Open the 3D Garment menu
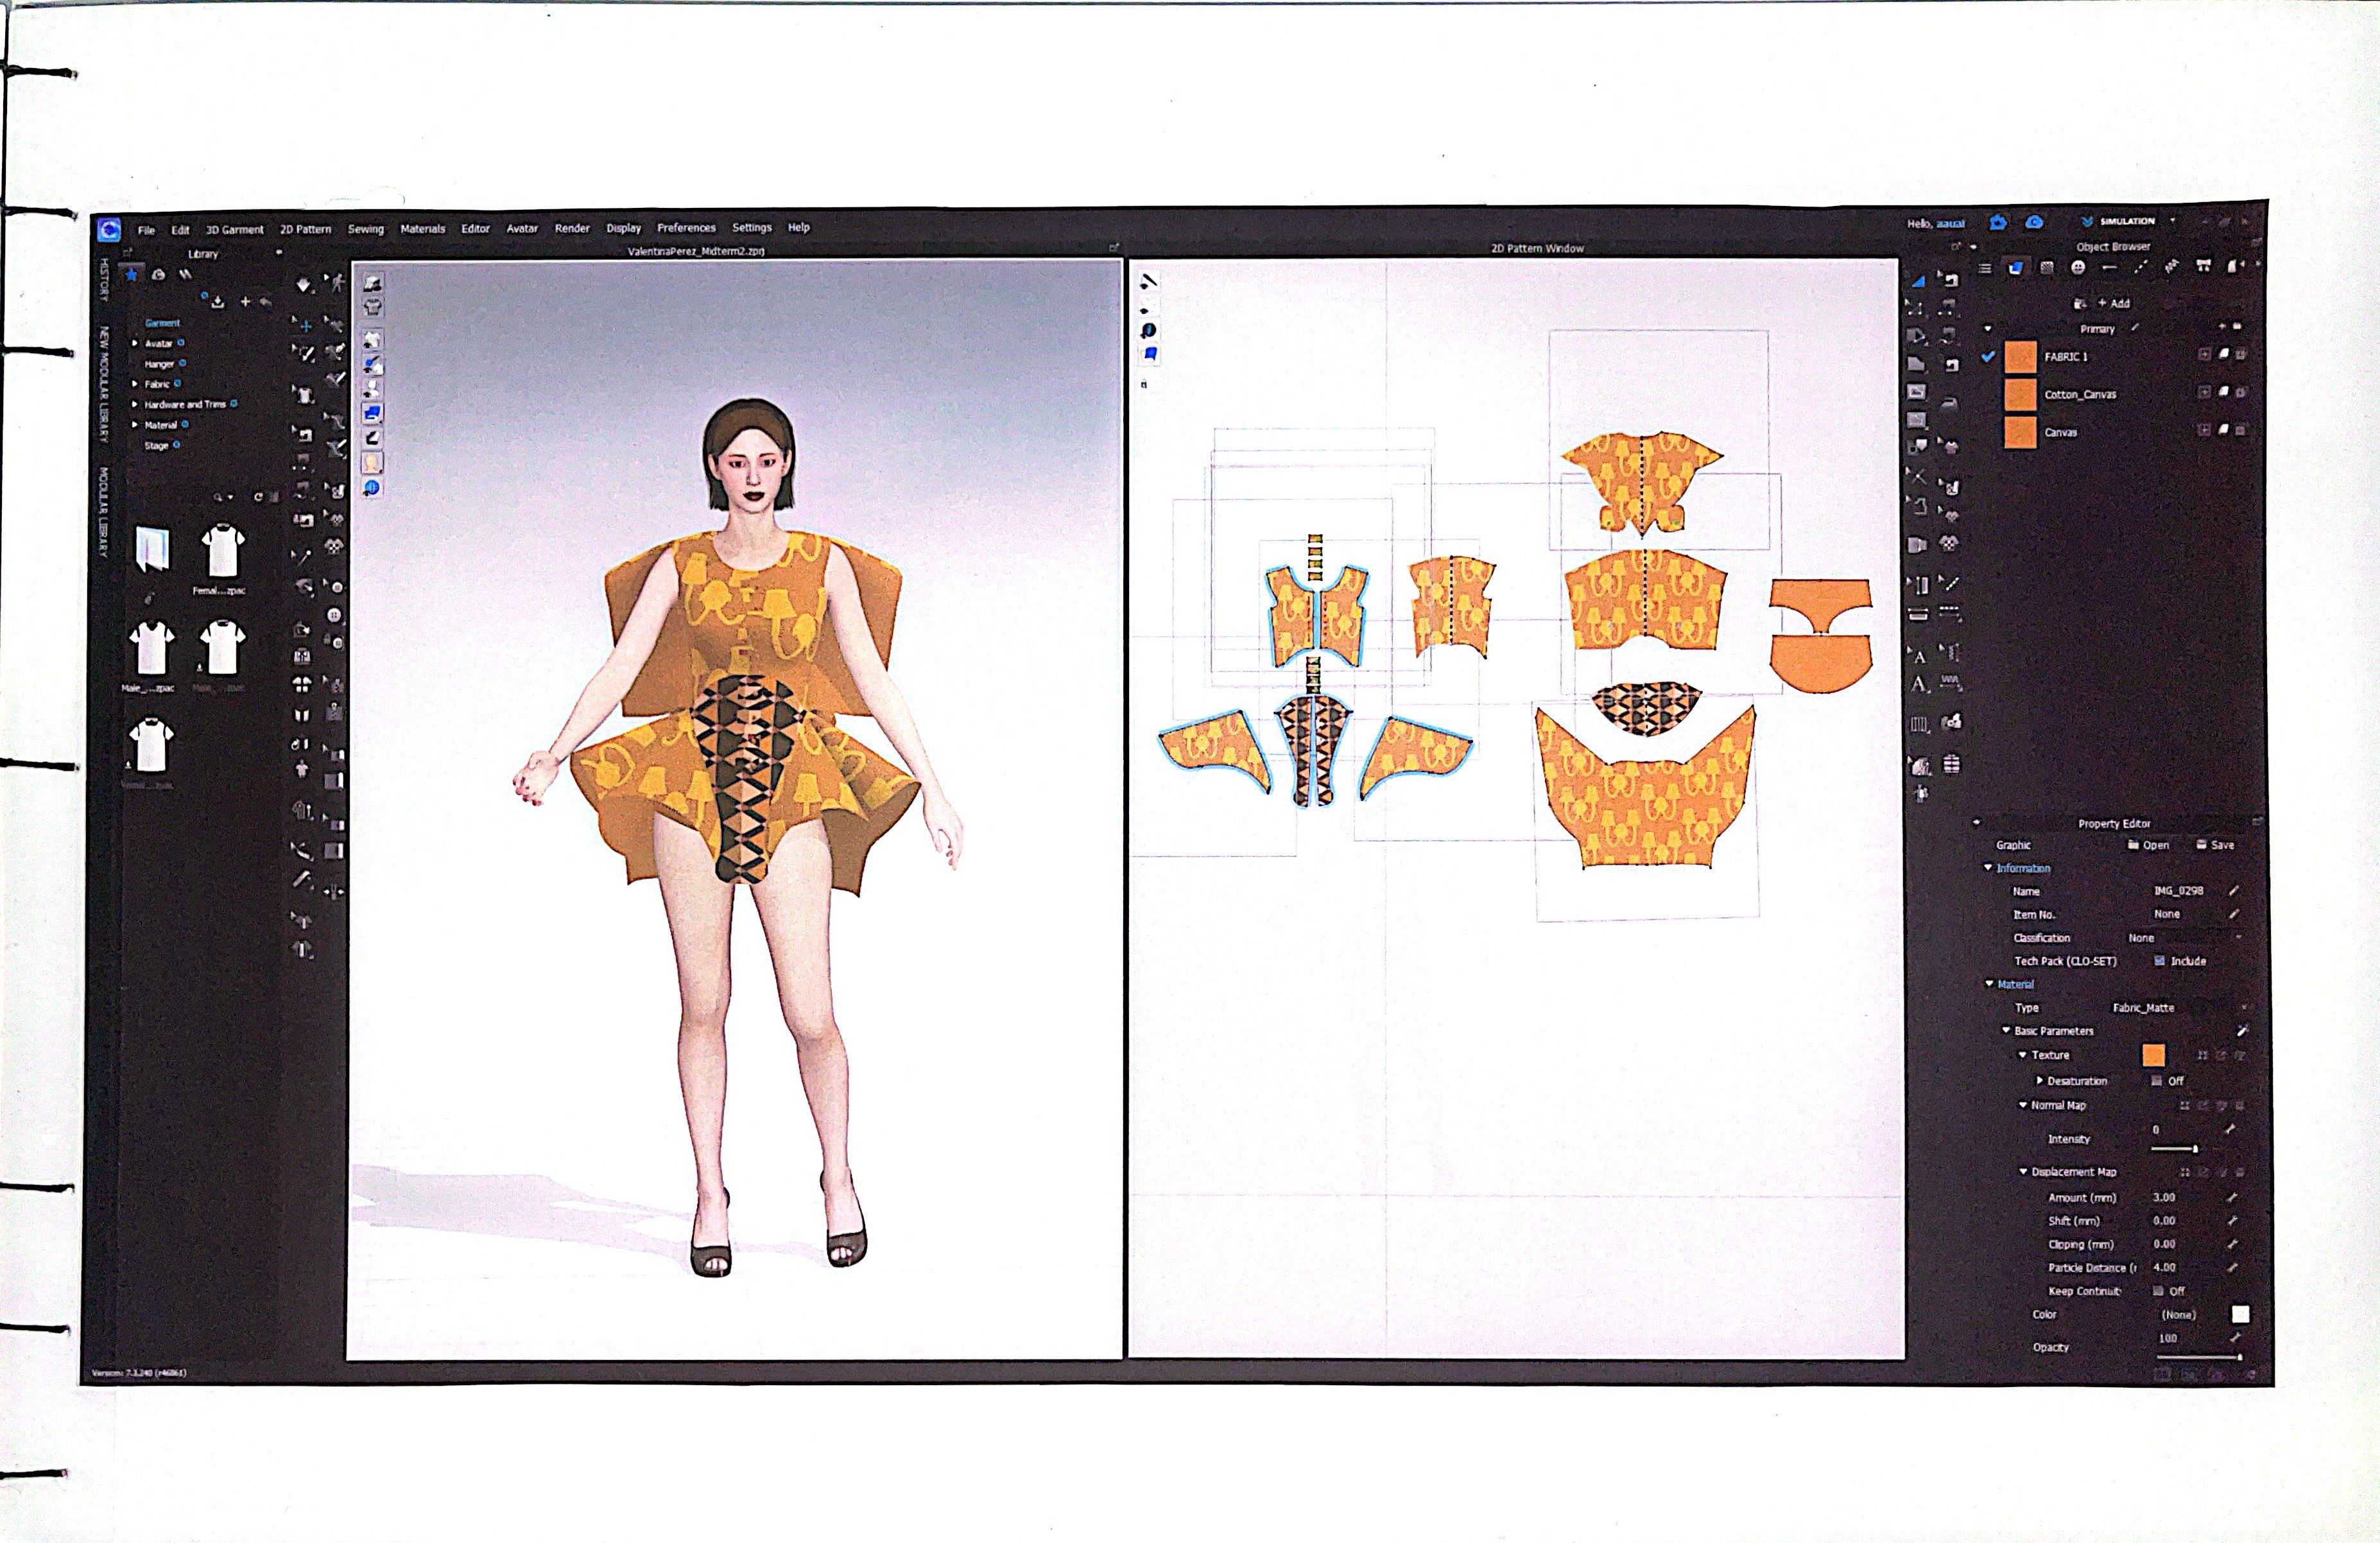 click(234, 229)
